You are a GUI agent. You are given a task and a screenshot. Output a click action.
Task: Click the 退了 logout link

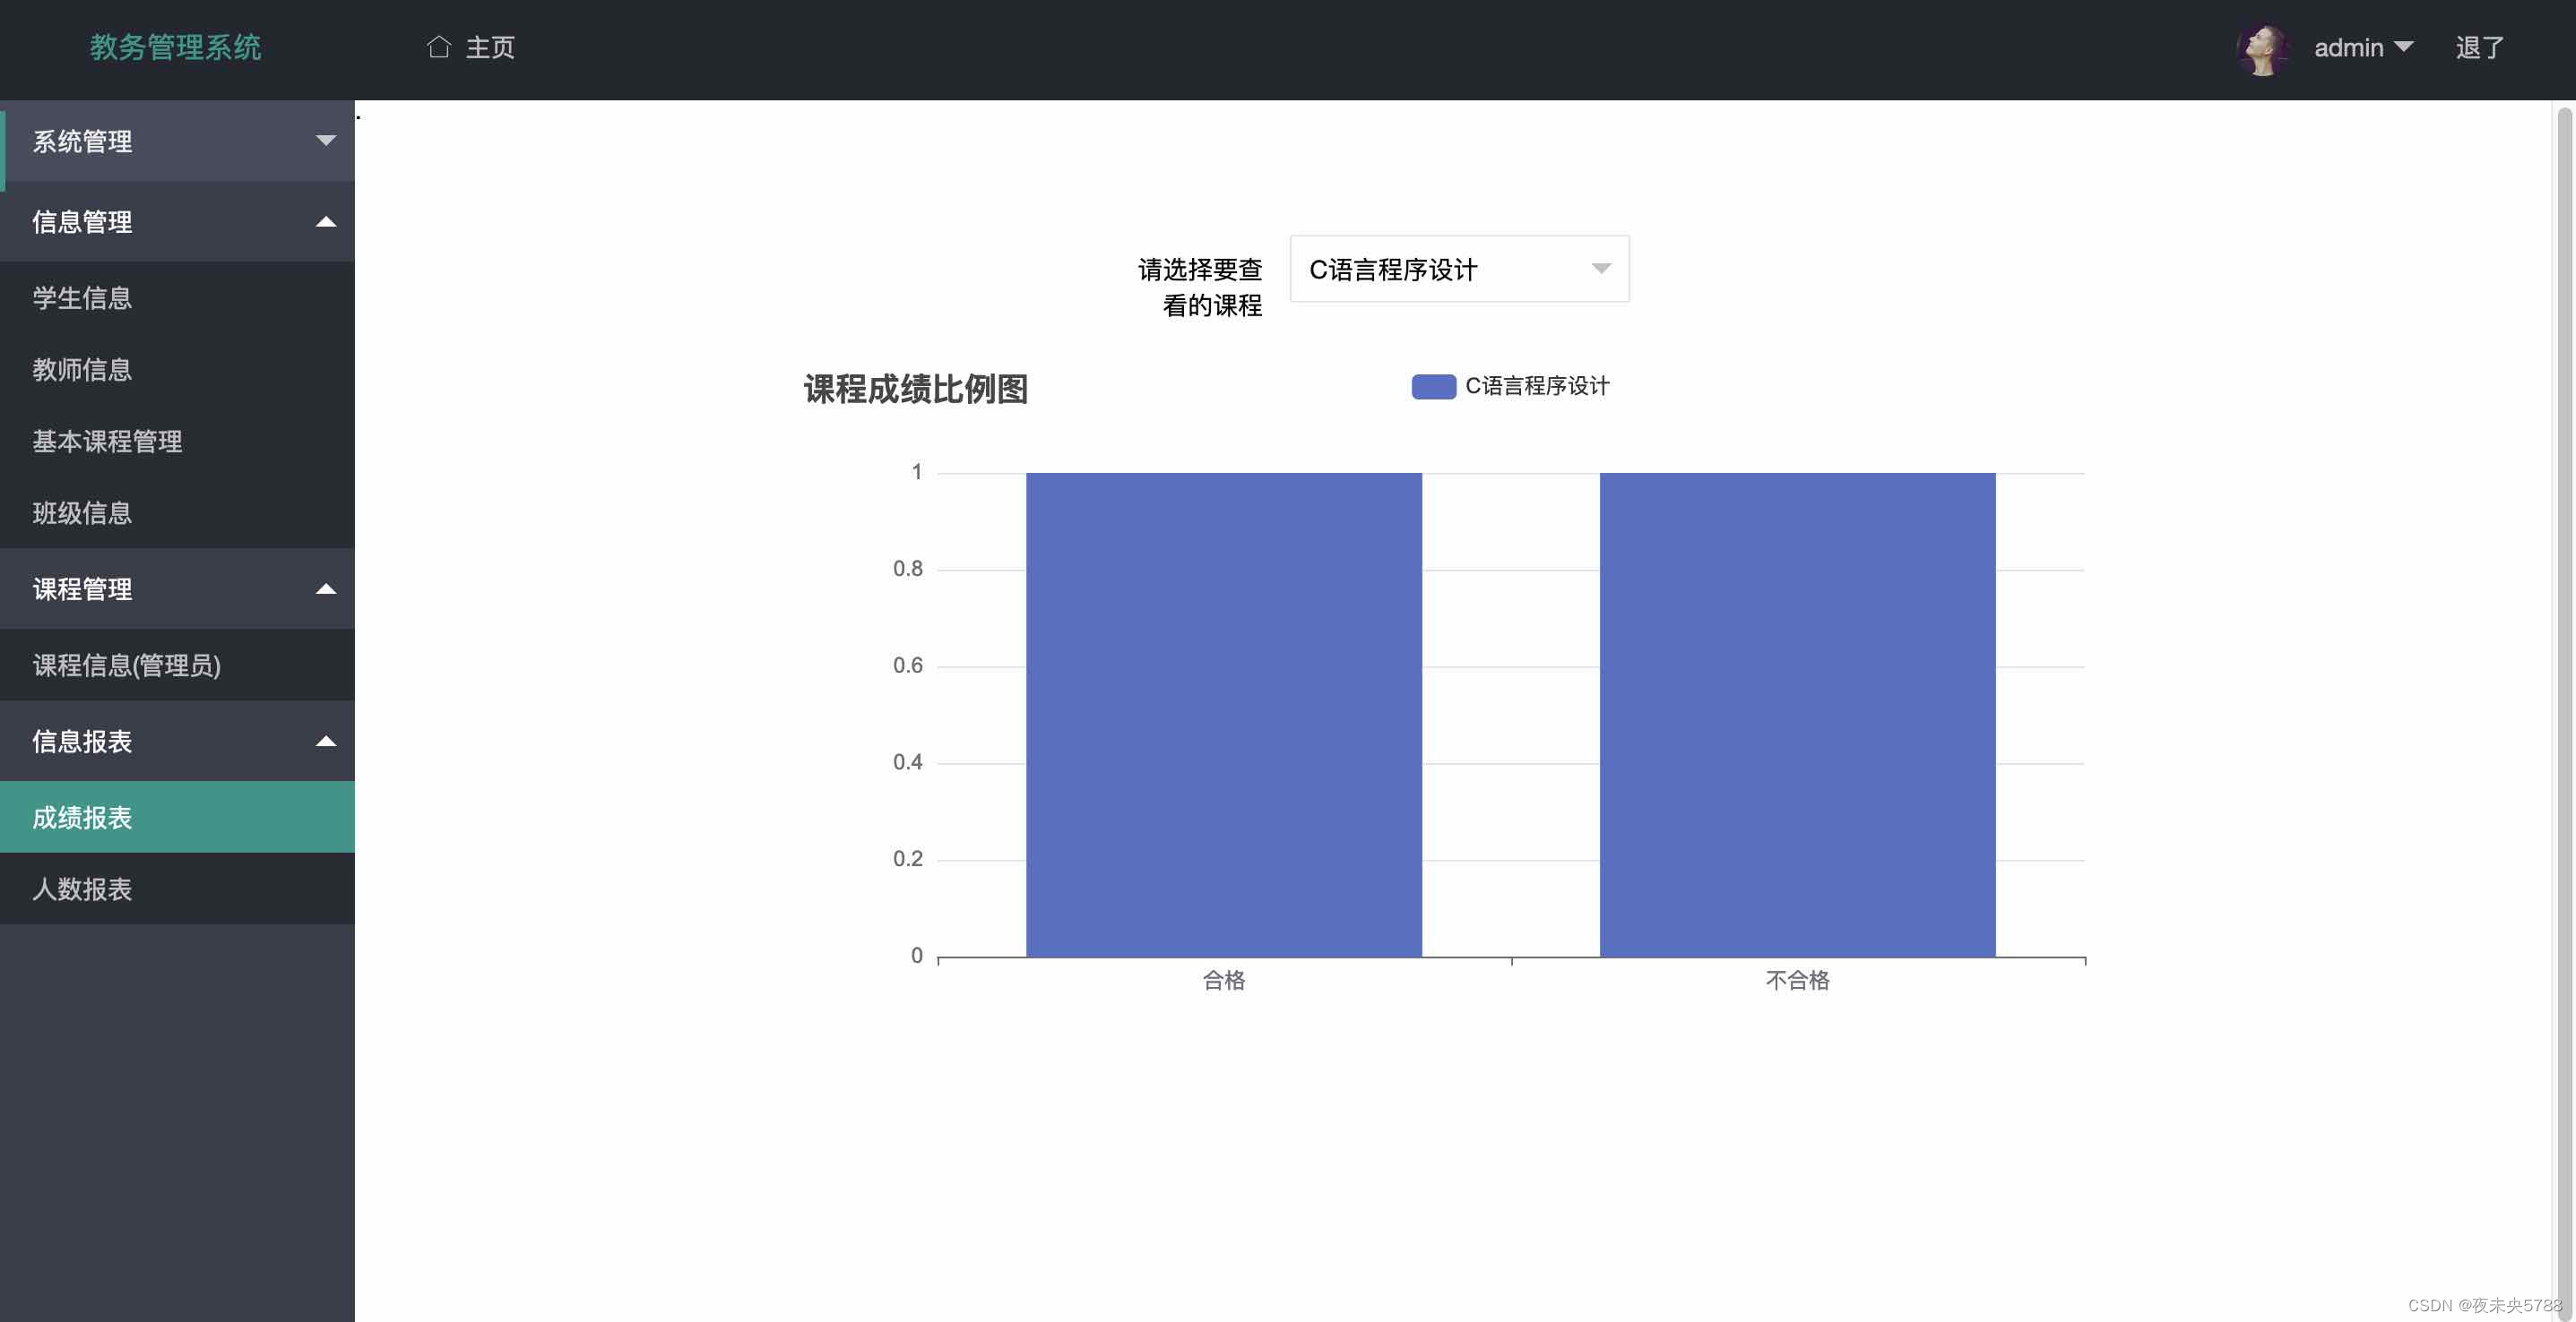[x=2479, y=47]
